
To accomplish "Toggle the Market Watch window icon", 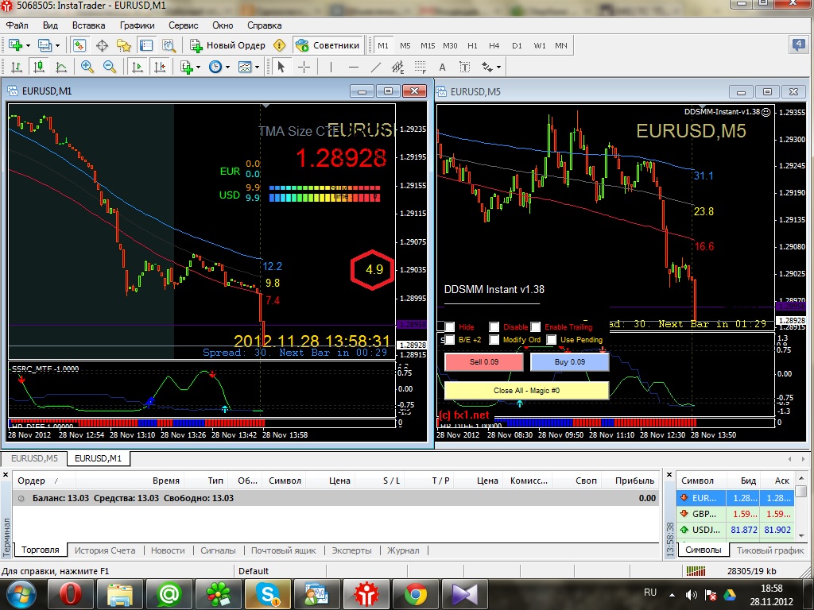I will (79, 45).
